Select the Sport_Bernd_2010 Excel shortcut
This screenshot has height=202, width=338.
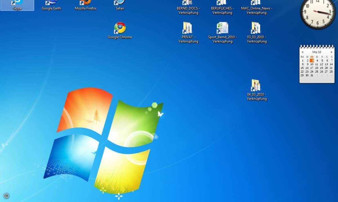point(222,33)
